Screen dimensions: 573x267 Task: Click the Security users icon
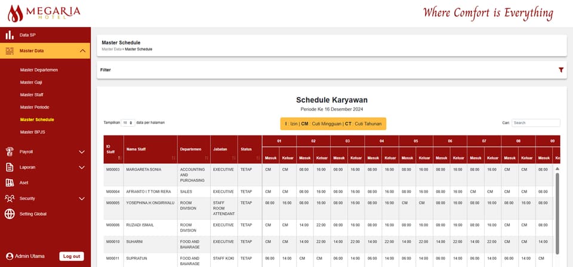click(x=10, y=198)
